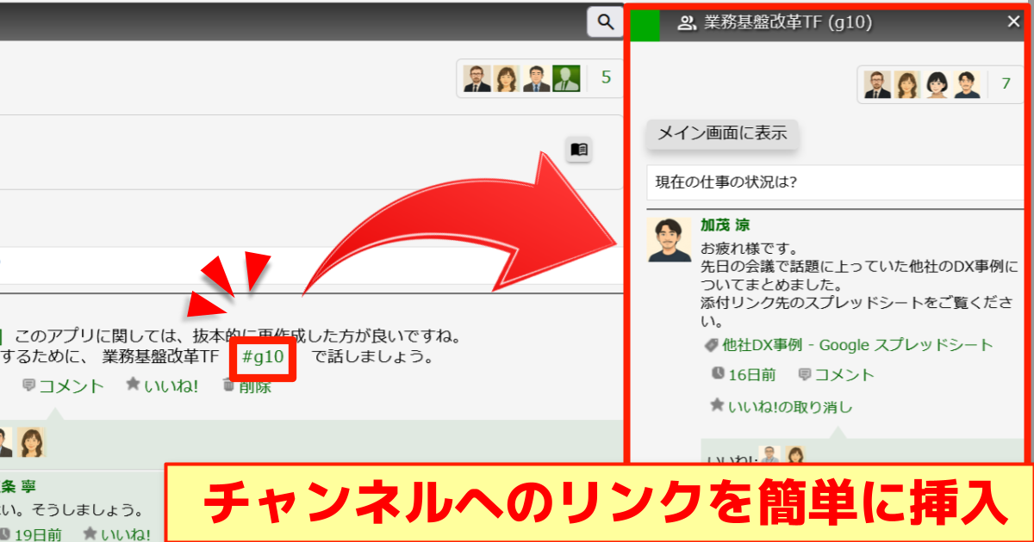This screenshot has height=542, width=1034.
Task: Open the '他社DX事例 - Google スプレッドシート' link
Action: coord(857,345)
